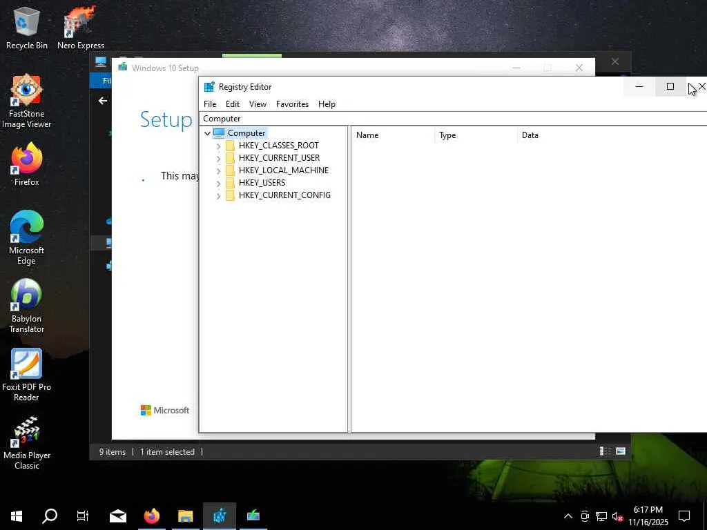This screenshot has width=707, height=530.
Task: Minimize the Windows 10 Setup window
Action: point(516,68)
